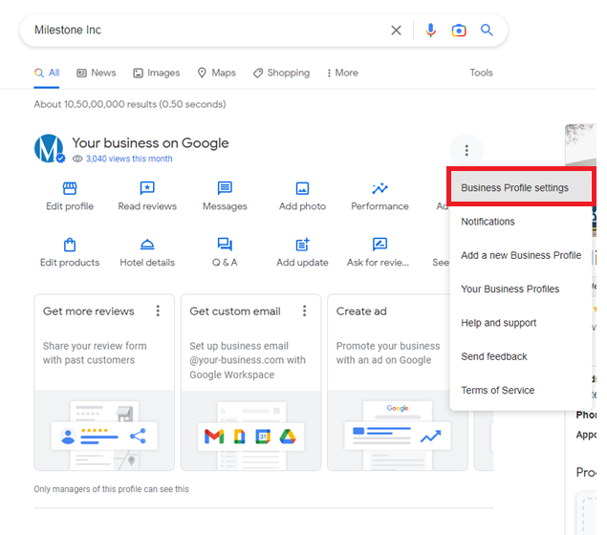Select the 'About 10,50,00,000 results' text

130,104
